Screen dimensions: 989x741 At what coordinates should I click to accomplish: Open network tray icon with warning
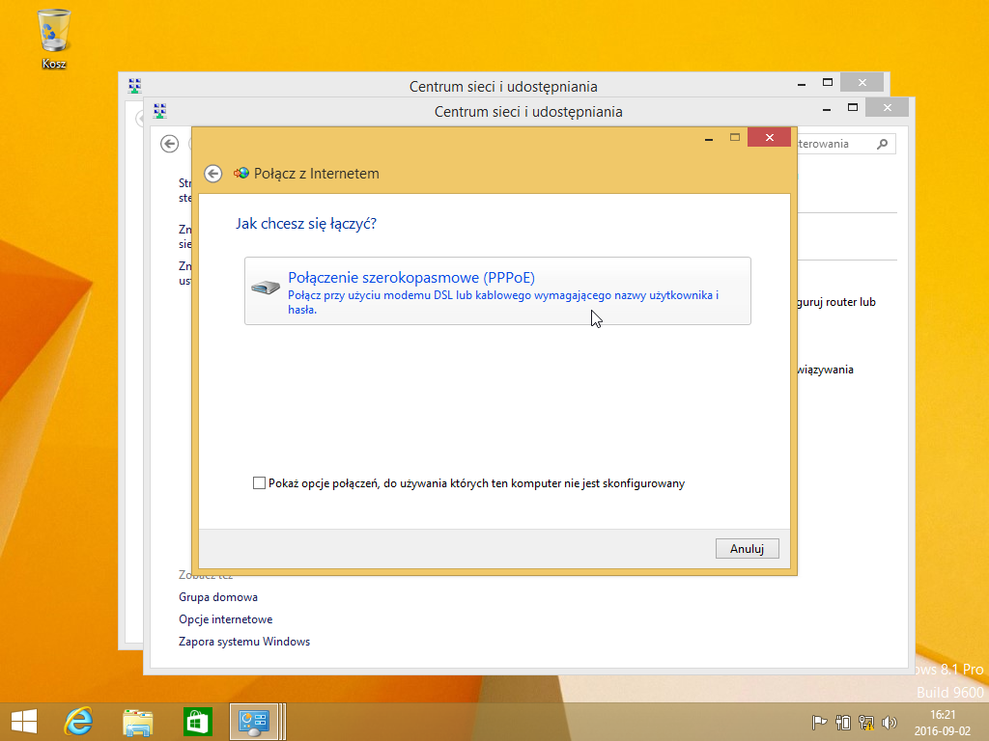tap(866, 723)
